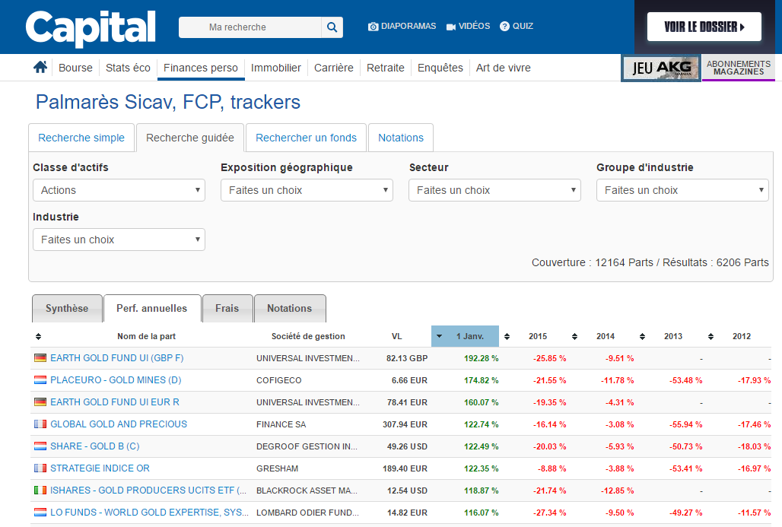Click Luxembourg flag beside PLACEURO - GOLD MINES

click(40, 380)
